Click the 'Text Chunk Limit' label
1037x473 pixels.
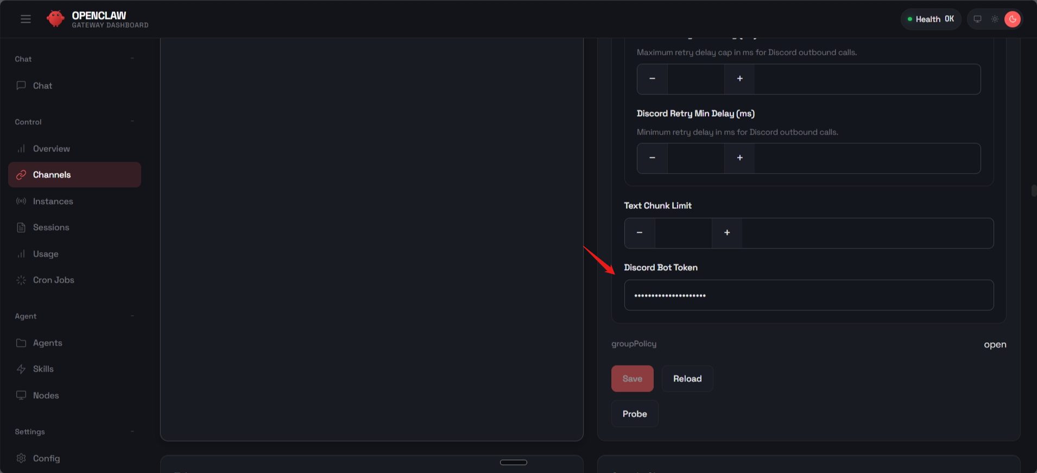point(657,206)
